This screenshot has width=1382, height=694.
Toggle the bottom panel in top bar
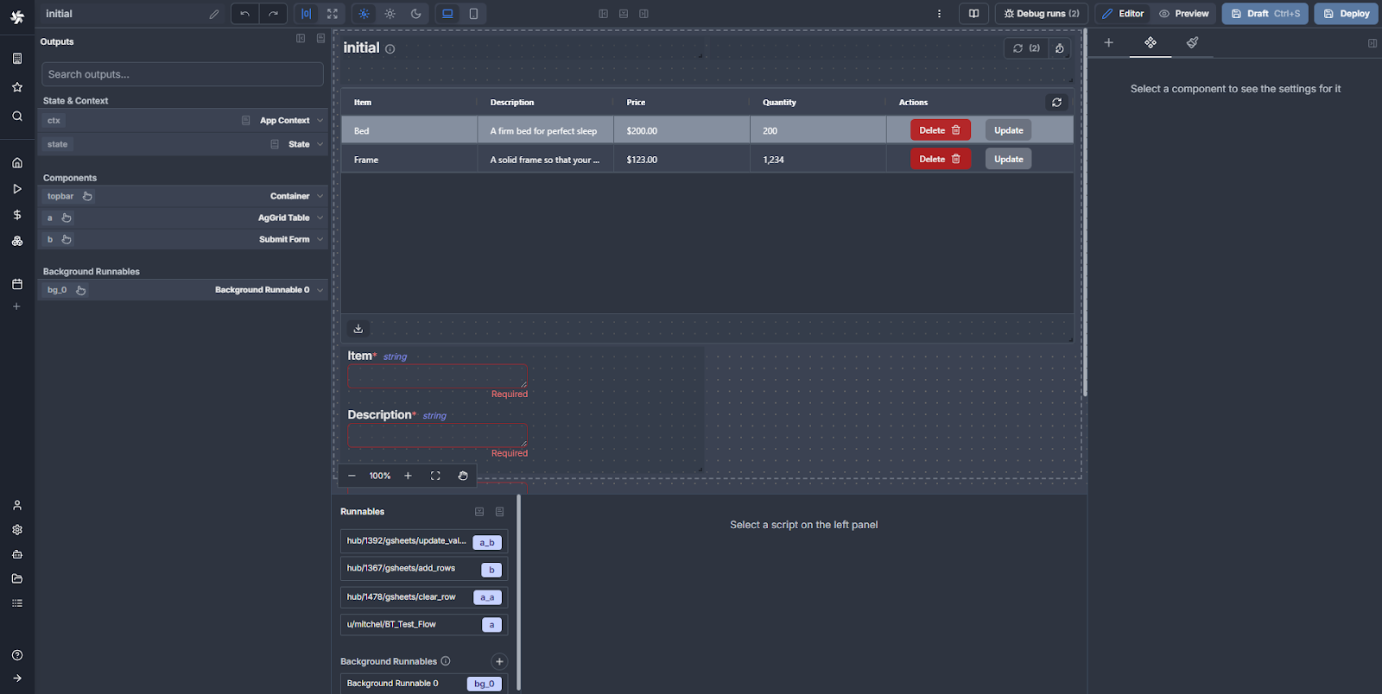tap(624, 14)
